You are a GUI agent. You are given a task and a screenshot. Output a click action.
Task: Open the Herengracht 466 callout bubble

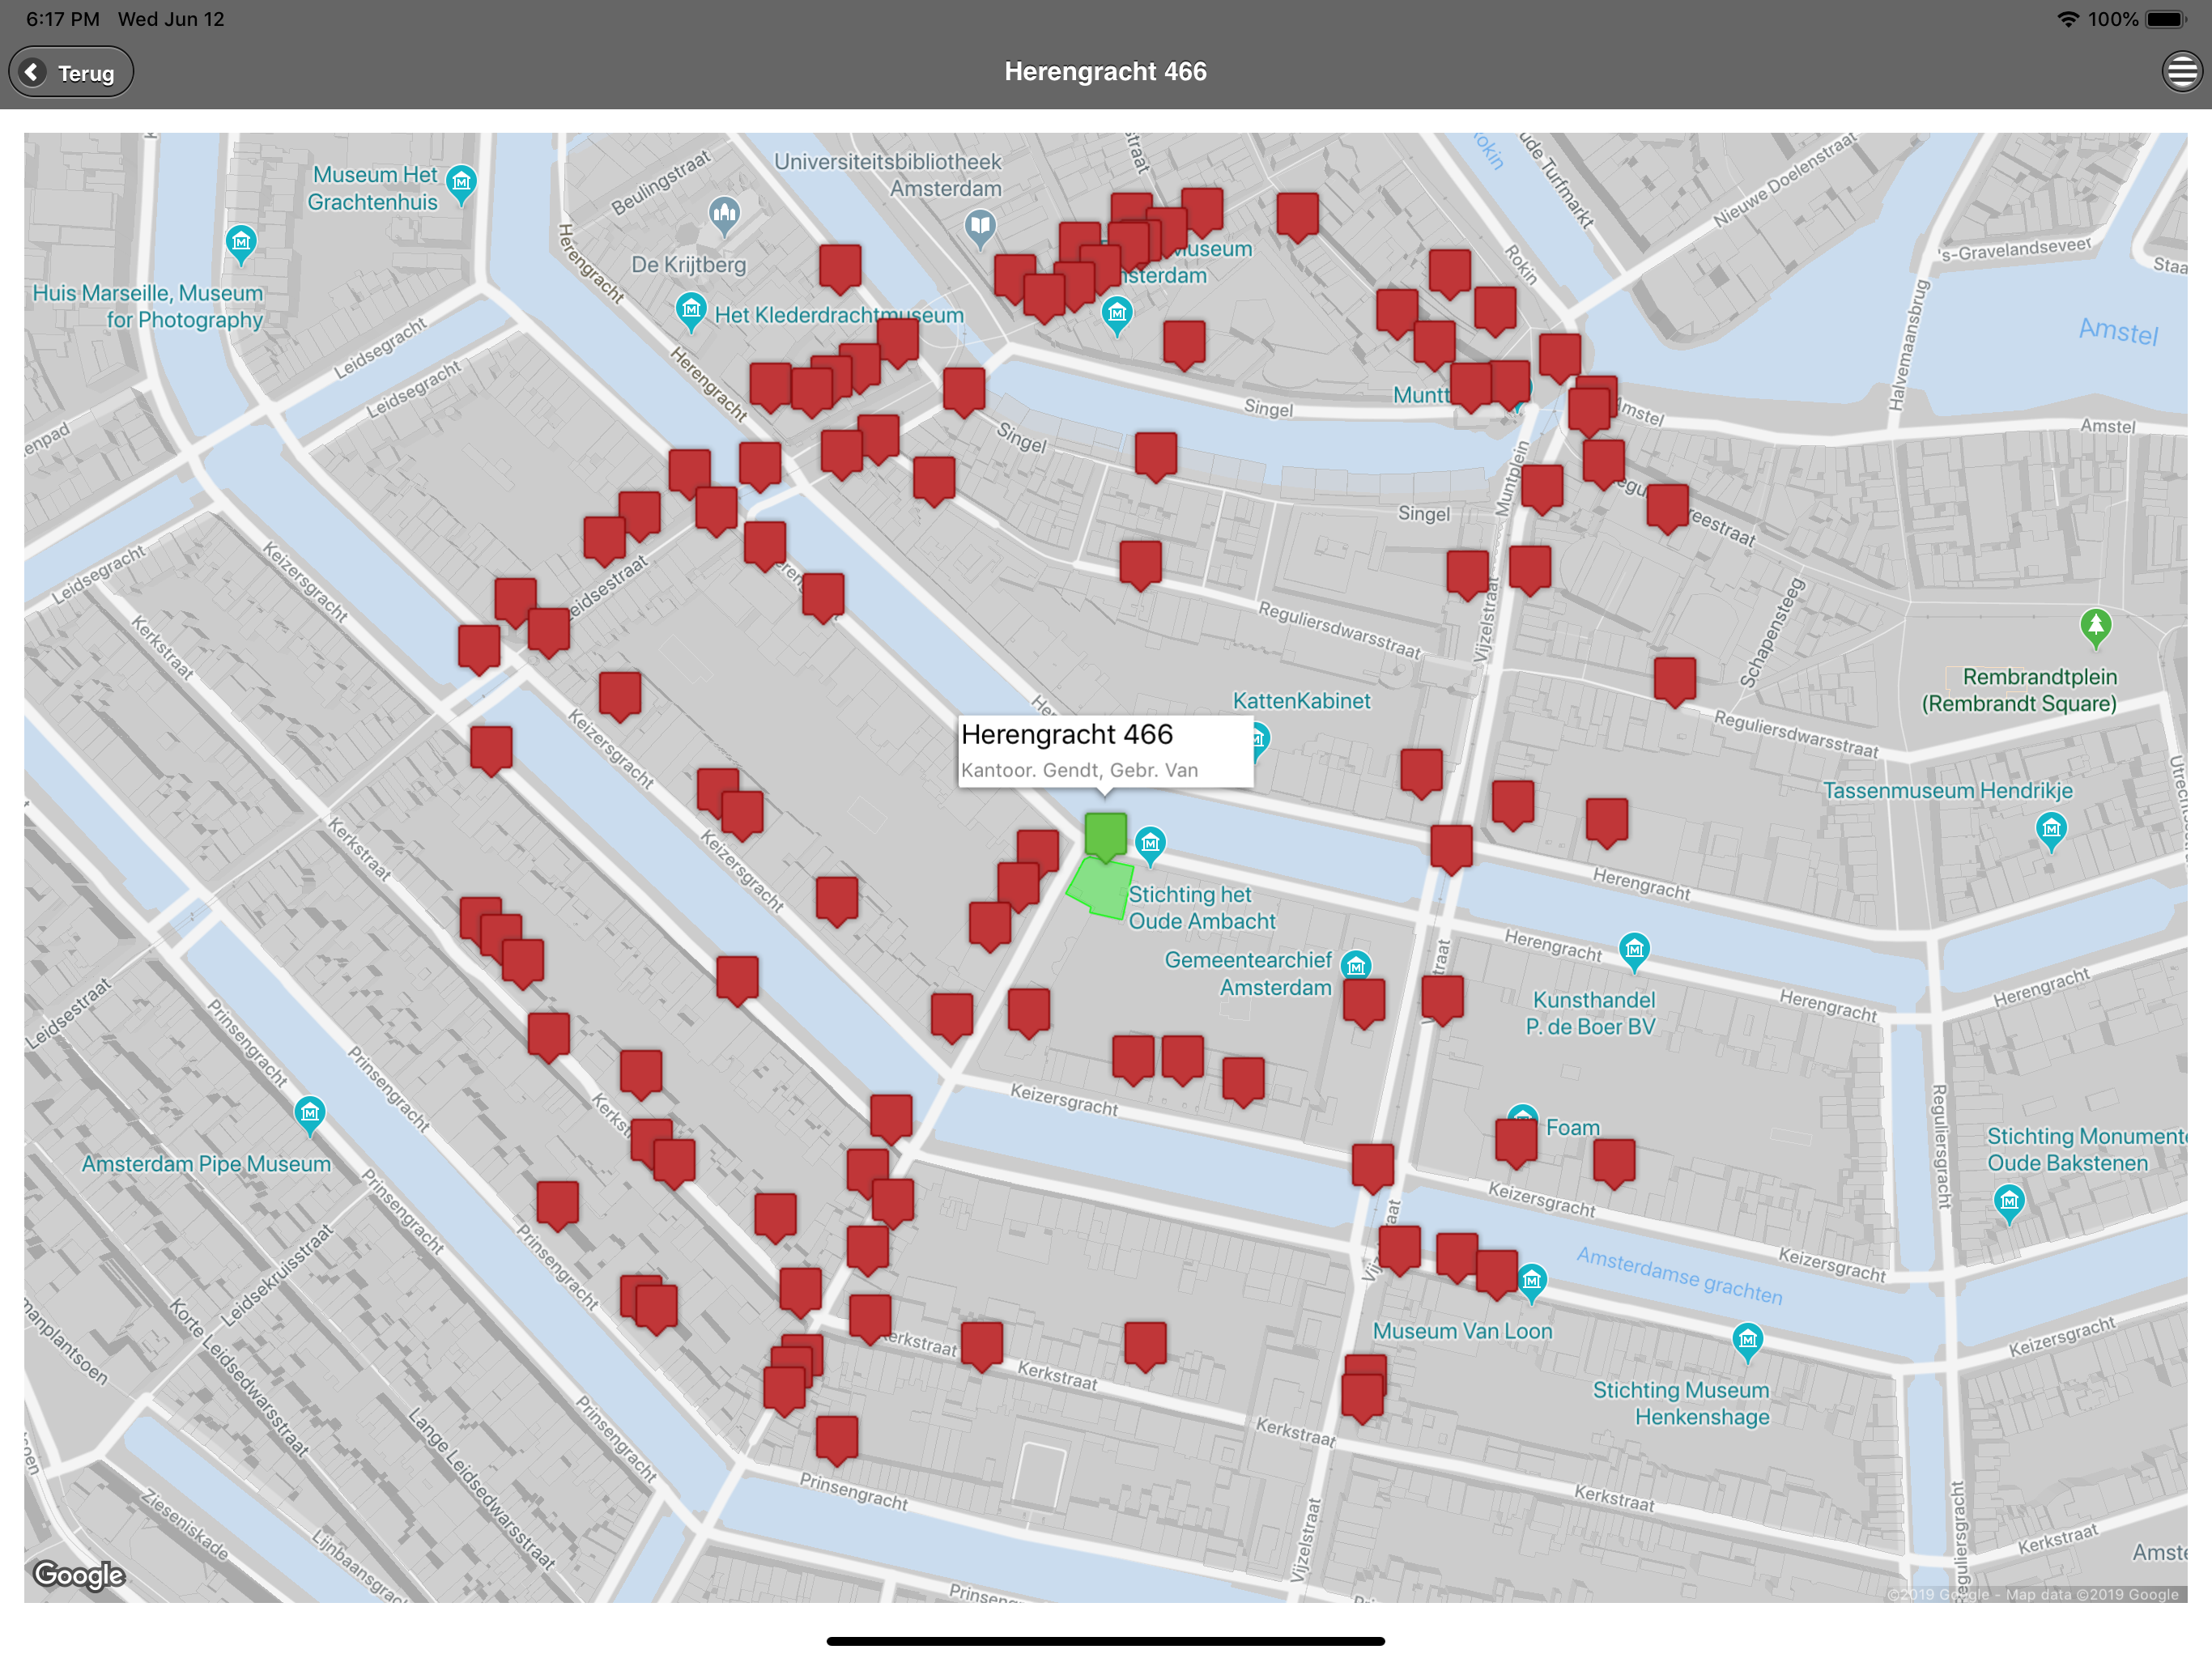click(x=1105, y=751)
